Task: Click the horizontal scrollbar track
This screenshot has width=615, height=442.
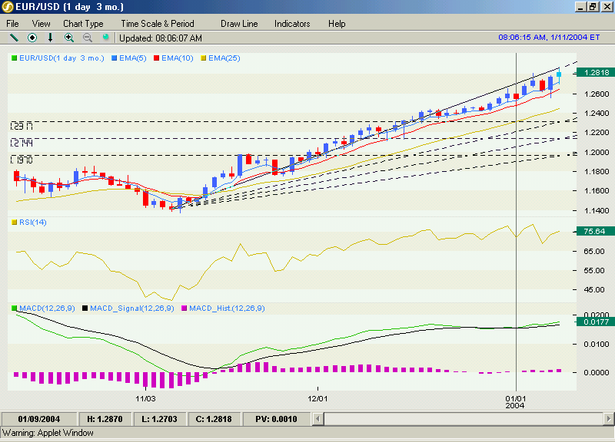Action: [463, 419]
